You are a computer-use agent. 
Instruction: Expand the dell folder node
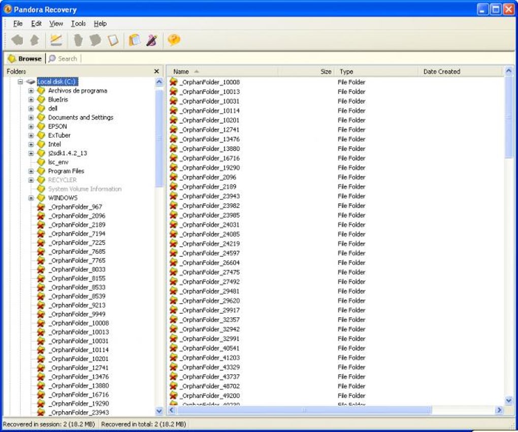click(x=30, y=108)
